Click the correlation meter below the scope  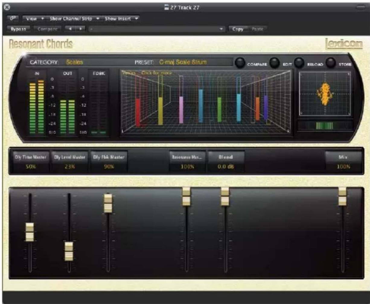pyautogui.click(x=325, y=126)
